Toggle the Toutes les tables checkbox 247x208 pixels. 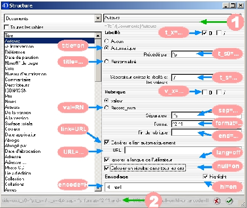point(6,27)
